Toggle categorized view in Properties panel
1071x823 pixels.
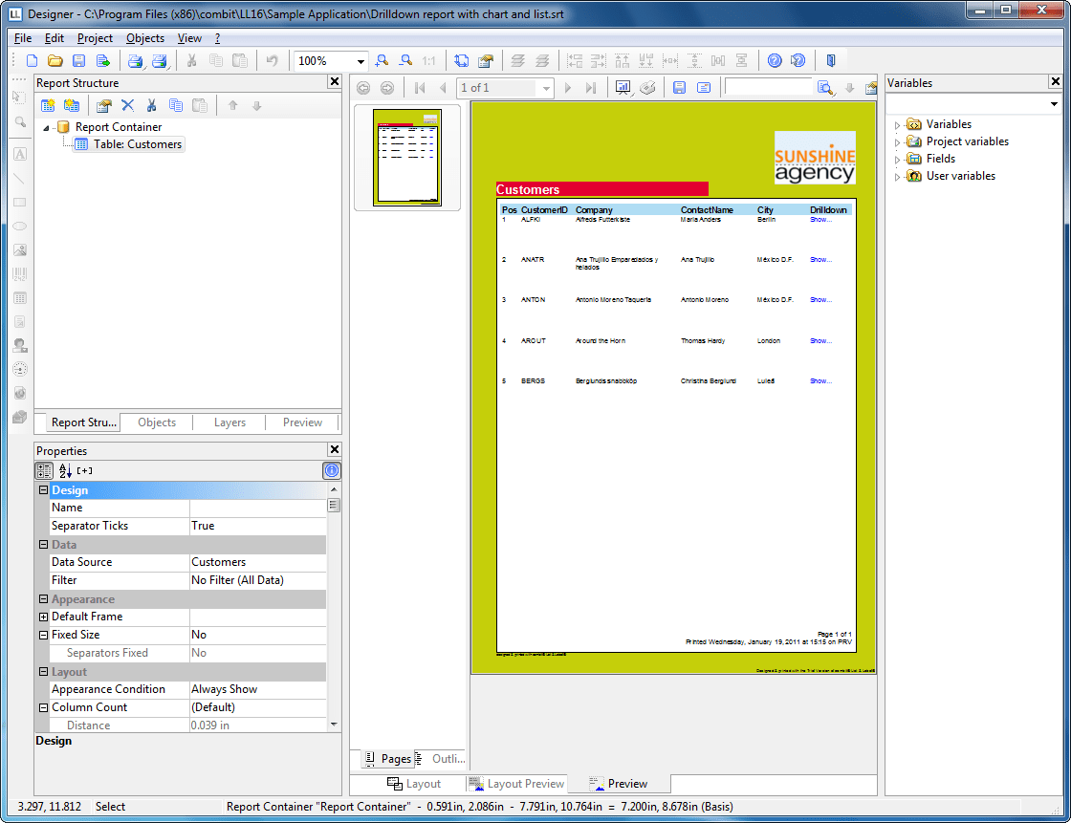point(44,470)
